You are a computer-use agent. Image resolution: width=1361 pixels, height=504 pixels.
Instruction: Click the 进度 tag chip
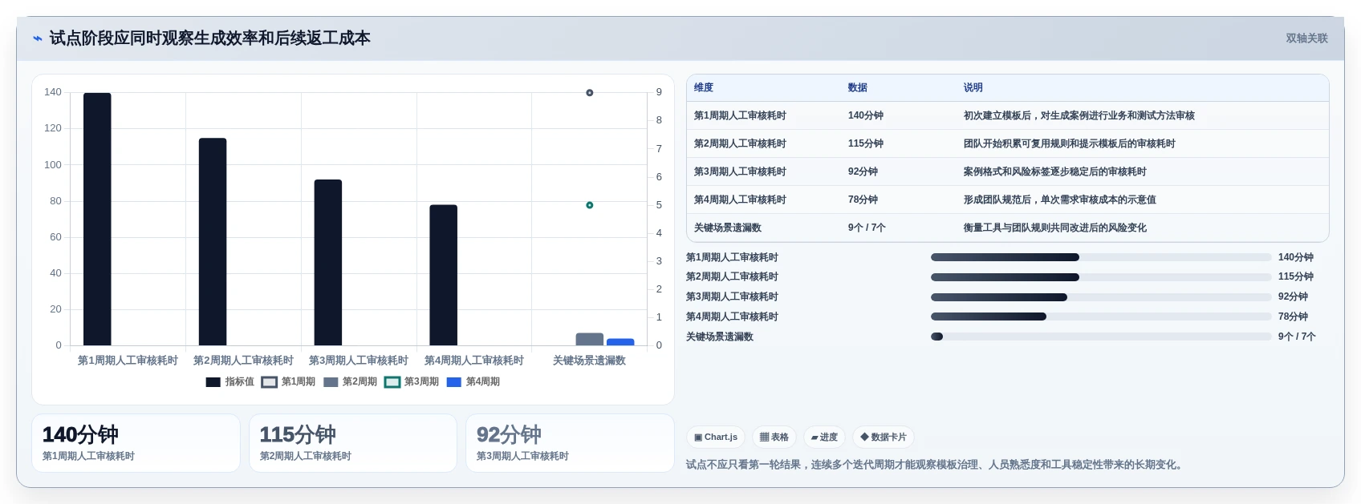click(824, 437)
